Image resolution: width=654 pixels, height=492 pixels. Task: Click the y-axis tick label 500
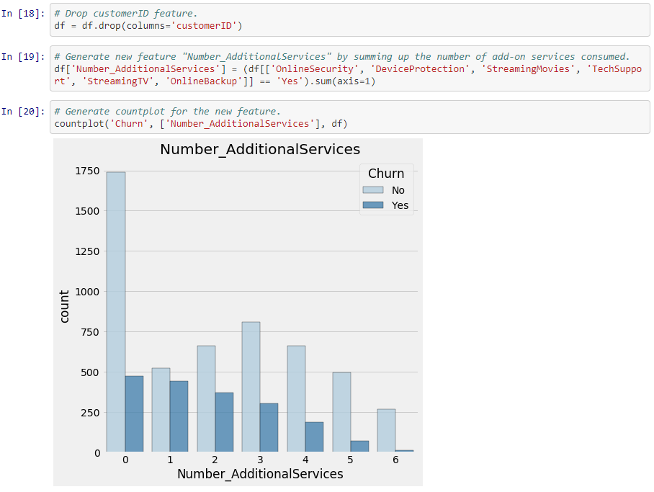(x=91, y=372)
